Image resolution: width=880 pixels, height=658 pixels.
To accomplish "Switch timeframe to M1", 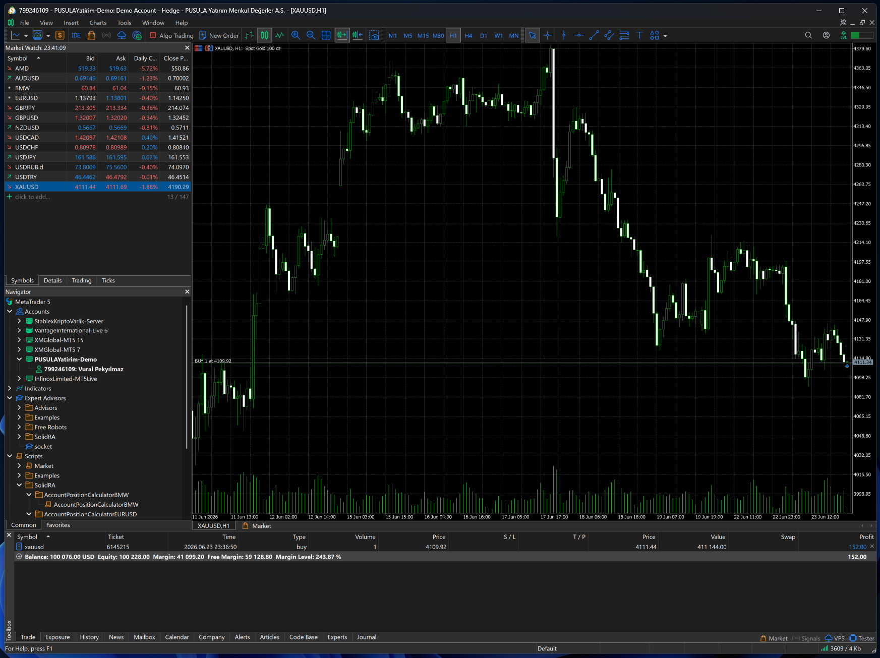I will point(393,35).
